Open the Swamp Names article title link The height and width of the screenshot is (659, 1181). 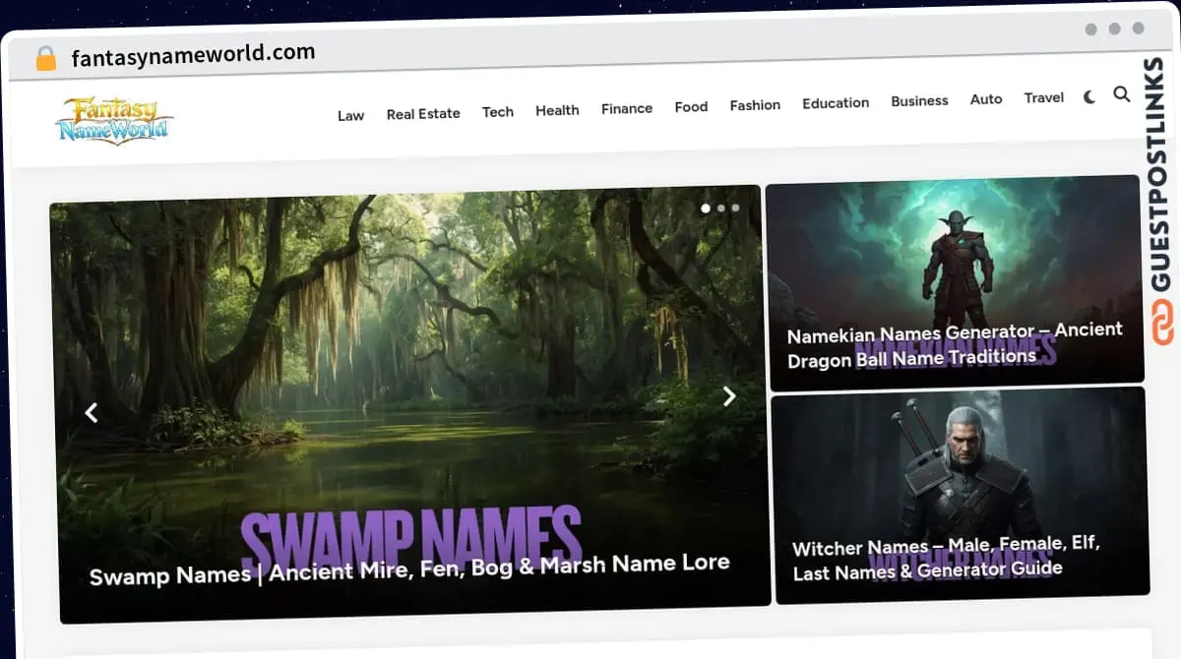pos(409,569)
